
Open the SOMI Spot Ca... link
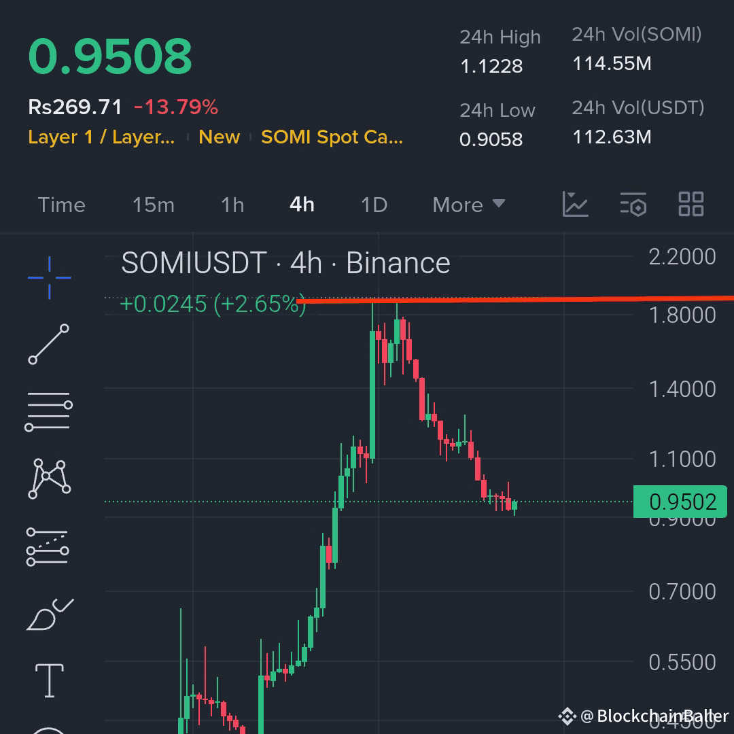pyautogui.click(x=332, y=137)
